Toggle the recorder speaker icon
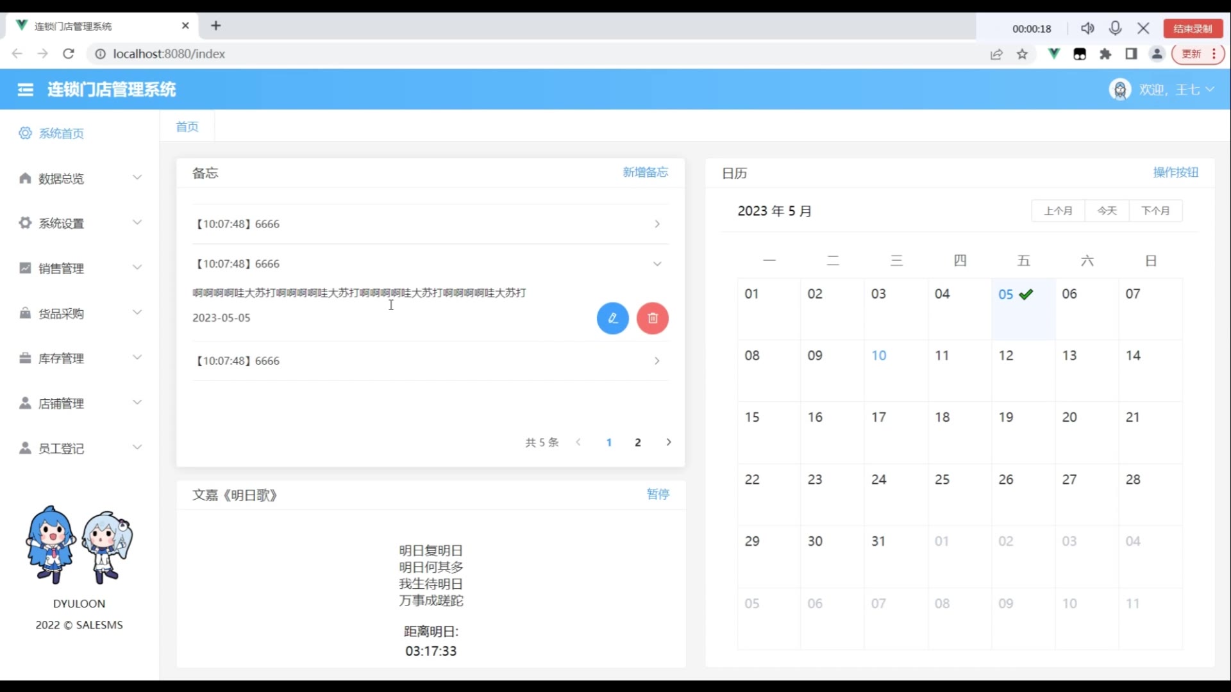This screenshot has width=1231, height=692. [x=1087, y=28]
